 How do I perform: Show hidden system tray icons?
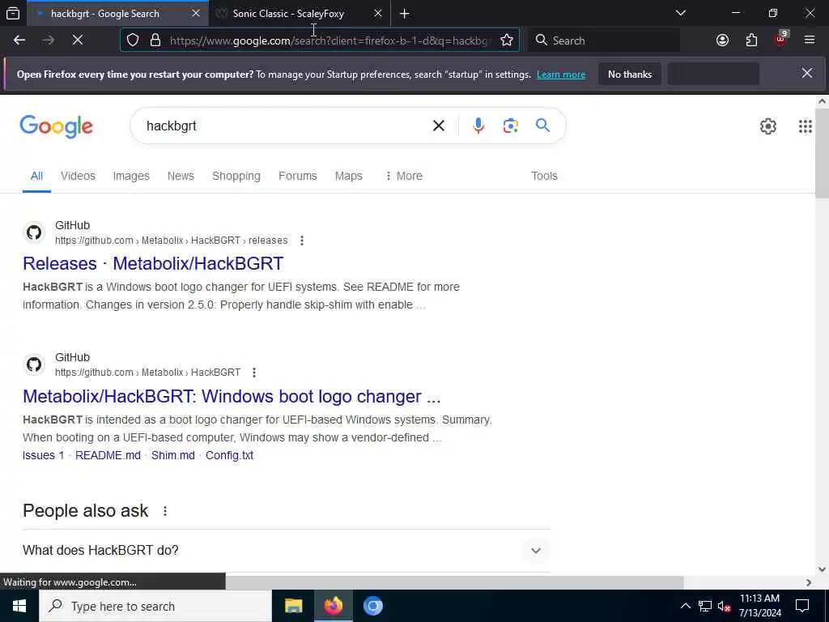coord(685,606)
